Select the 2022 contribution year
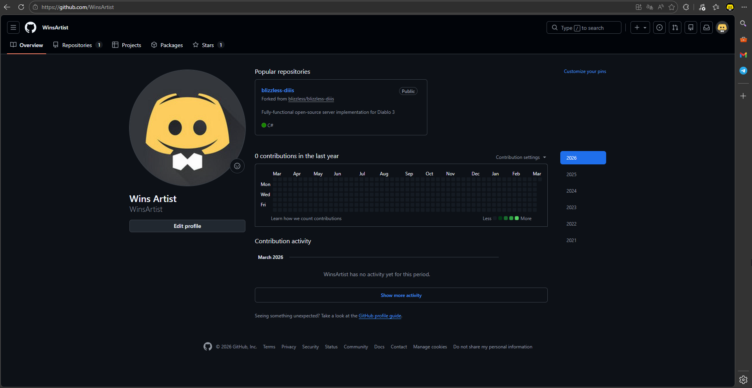 pyautogui.click(x=583, y=224)
